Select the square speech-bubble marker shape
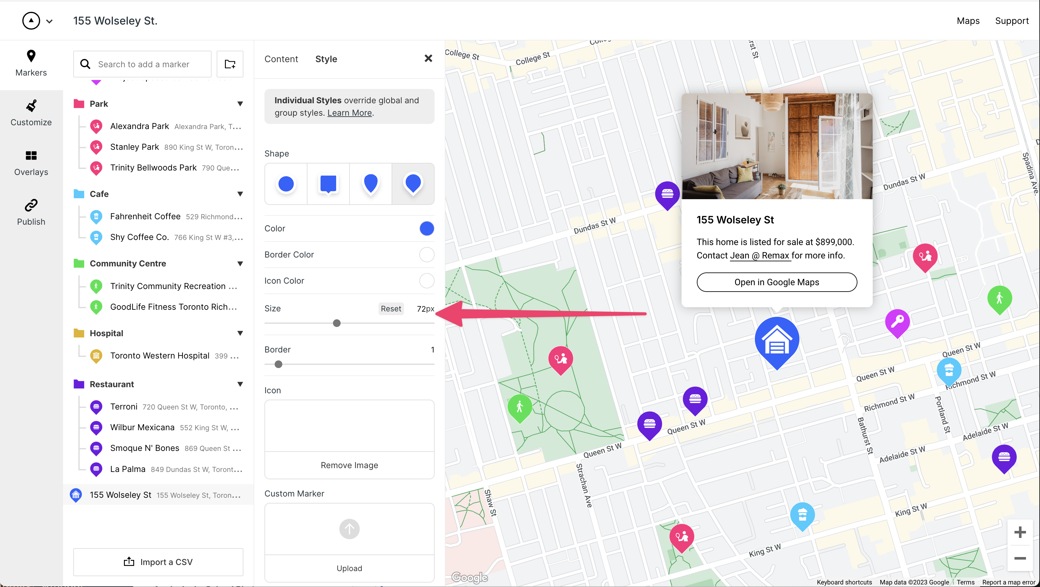1040x587 pixels. (x=328, y=184)
